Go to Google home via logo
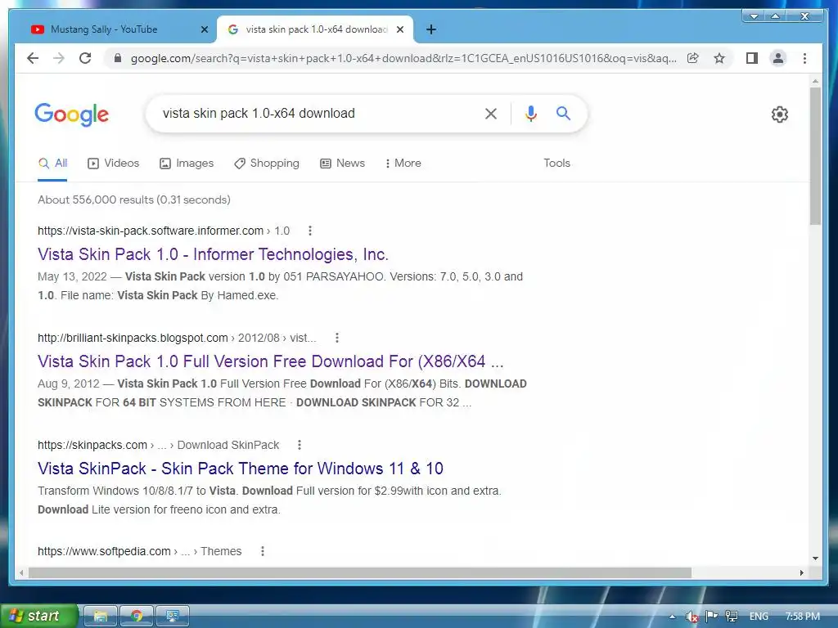Viewport: 838px width, 628px height. [72, 114]
